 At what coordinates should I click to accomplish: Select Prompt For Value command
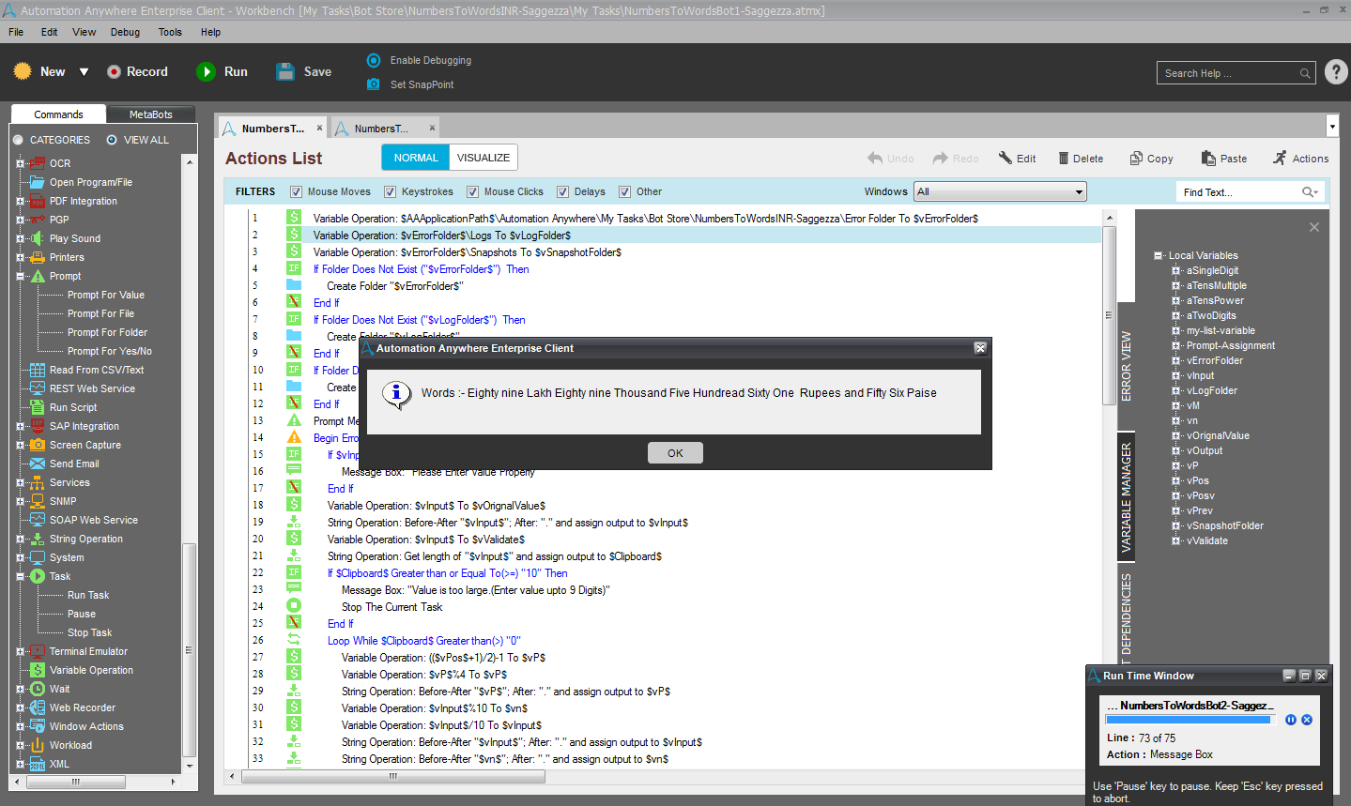pos(106,295)
